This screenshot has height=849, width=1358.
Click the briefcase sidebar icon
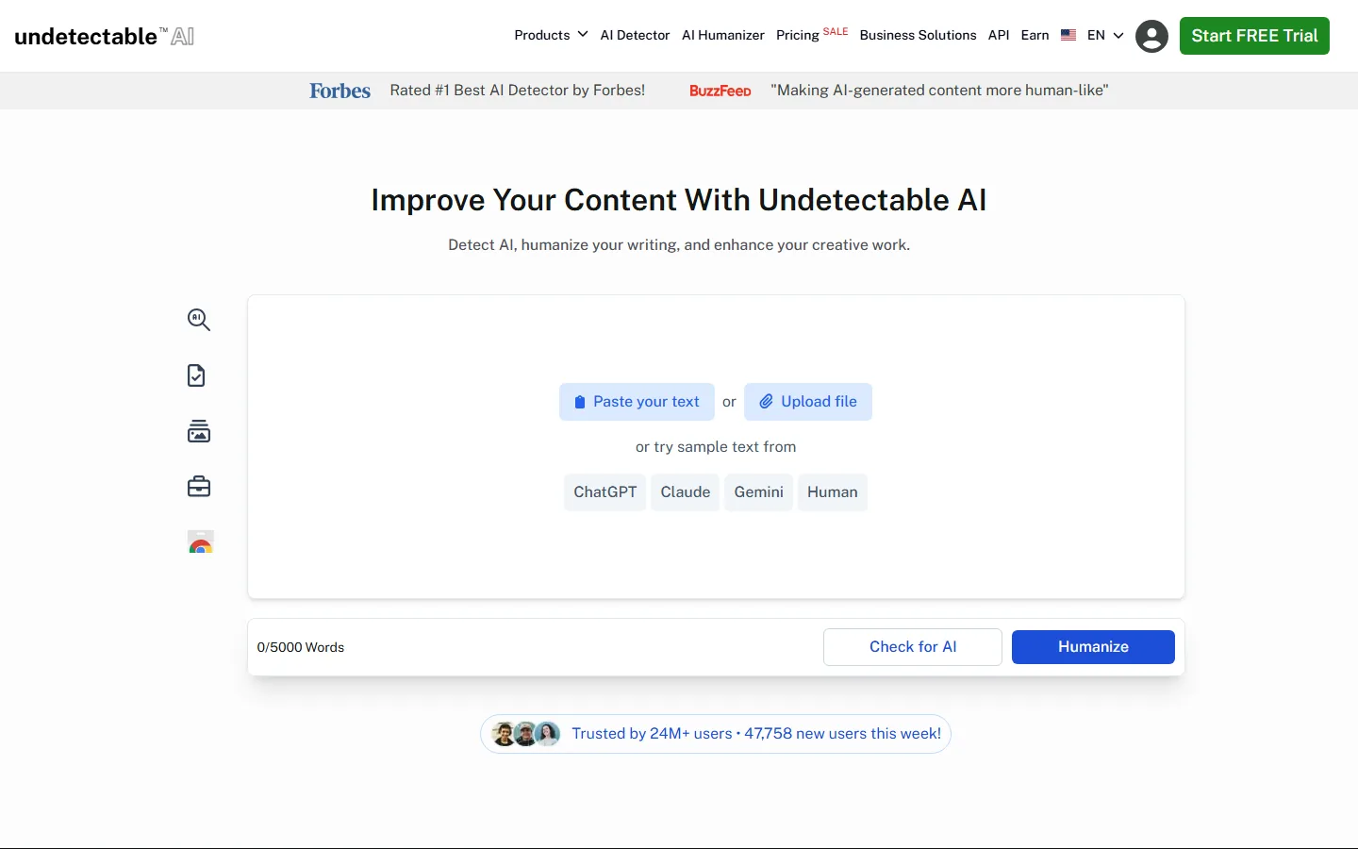pos(199,487)
